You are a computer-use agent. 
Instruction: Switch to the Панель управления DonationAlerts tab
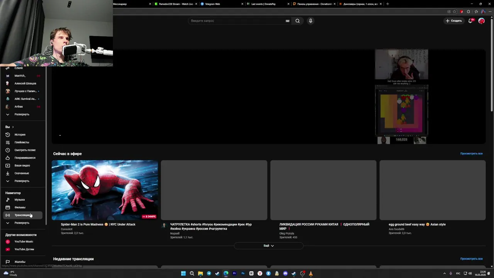pos(314,4)
